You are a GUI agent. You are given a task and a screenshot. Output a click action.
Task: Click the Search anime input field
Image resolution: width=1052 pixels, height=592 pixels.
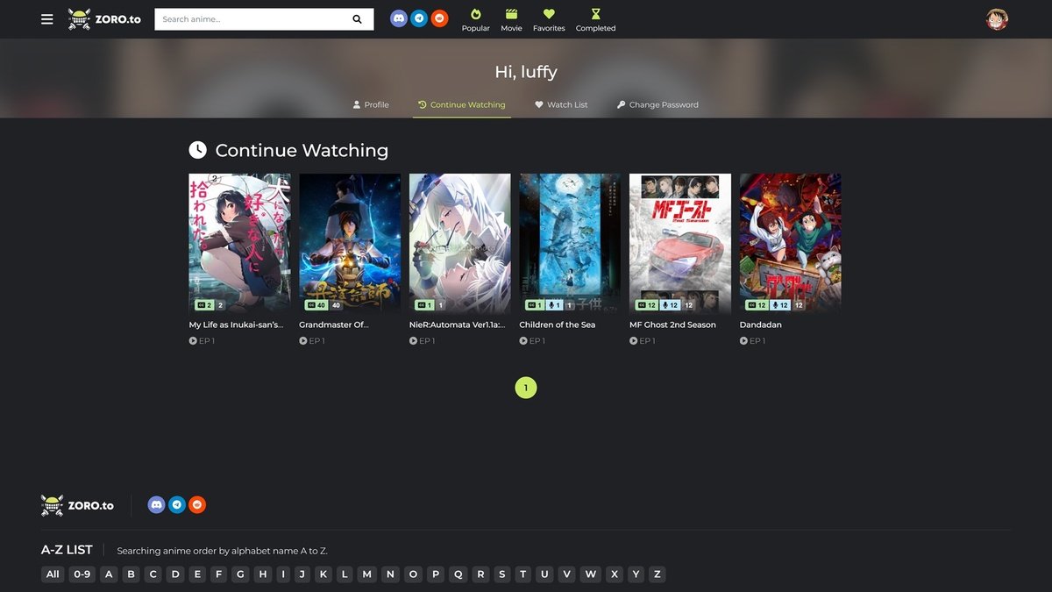click(x=250, y=19)
